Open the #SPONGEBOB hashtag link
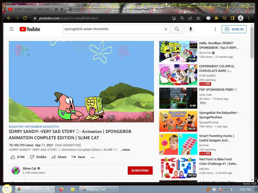The image size is (258, 193). pyautogui.click(x=33, y=127)
